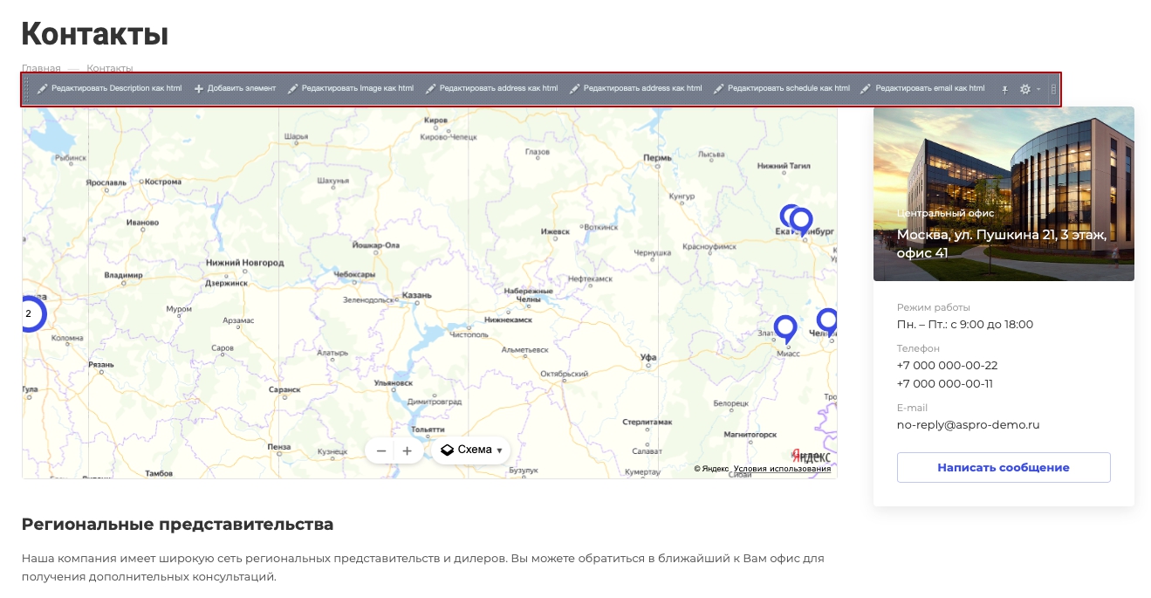Screen dimensions: 1151x598
Task: Click the map pin near Миасс
Action: point(785,329)
